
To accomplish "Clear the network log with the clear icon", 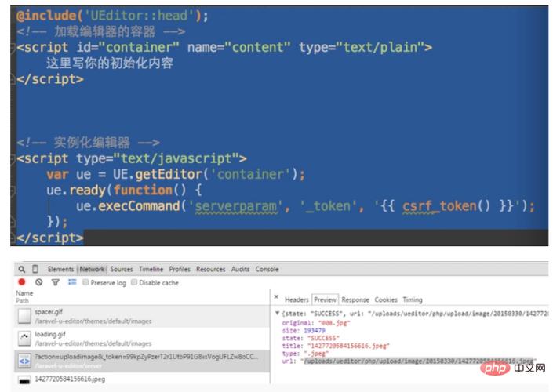I will (38, 282).
